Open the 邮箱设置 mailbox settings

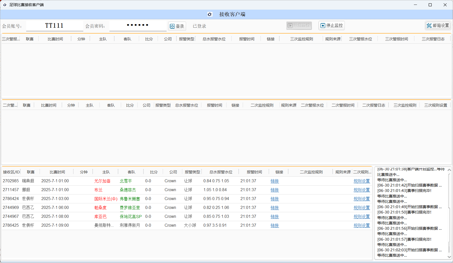click(x=438, y=25)
